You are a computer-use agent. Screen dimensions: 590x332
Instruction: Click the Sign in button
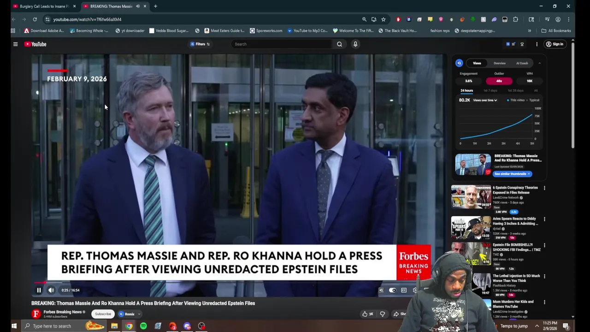(555, 44)
